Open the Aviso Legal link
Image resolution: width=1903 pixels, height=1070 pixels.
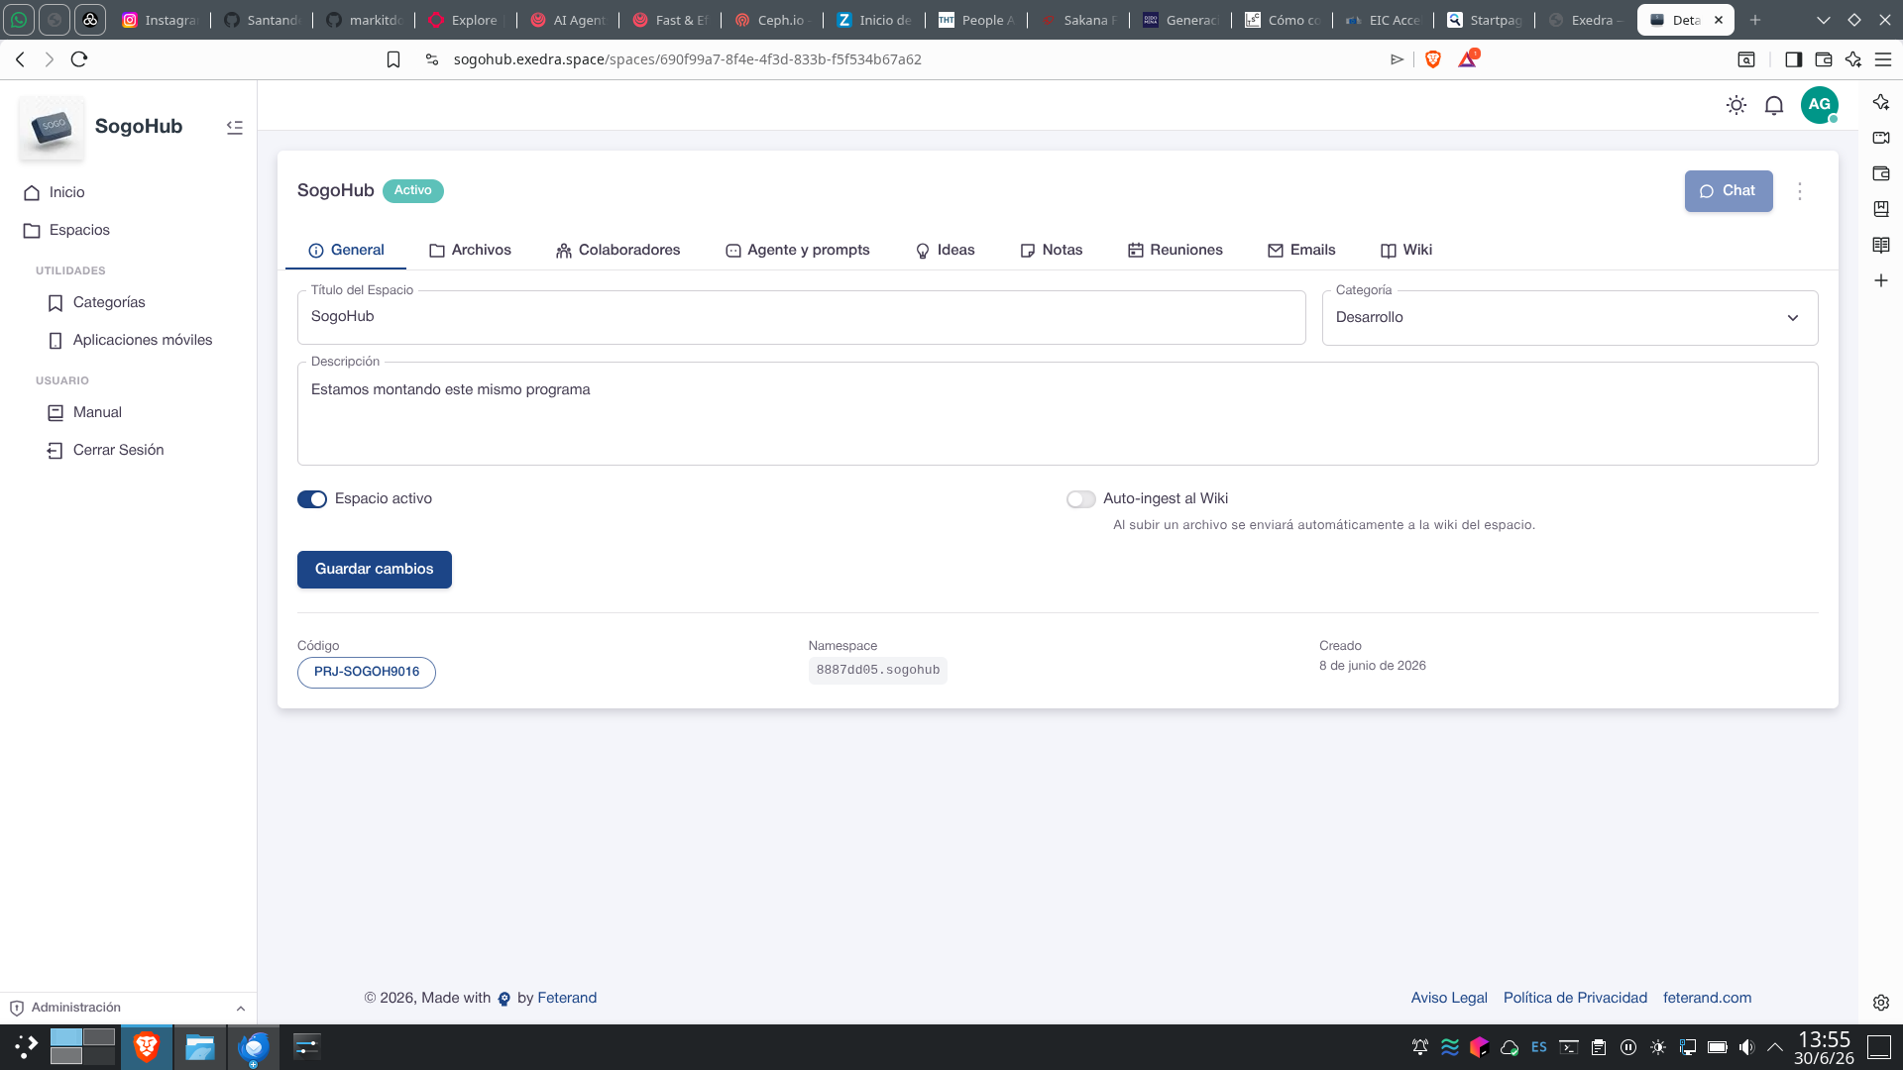pyautogui.click(x=1449, y=998)
